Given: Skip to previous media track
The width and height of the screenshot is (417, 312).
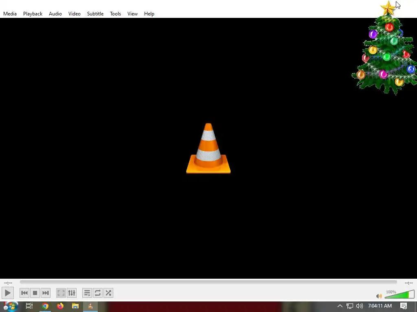Looking at the screenshot, I should click(x=24, y=293).
